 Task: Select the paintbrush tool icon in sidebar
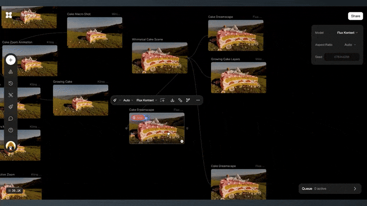click(x=11, y=107)
